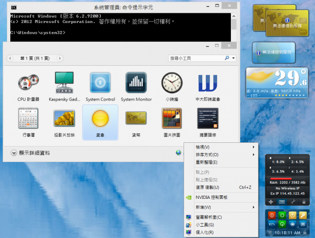The width and height of the screenshot is (315, 238).
Task: Click the Ex IP 114.45.123.45 text
Action: coord(287,193)
